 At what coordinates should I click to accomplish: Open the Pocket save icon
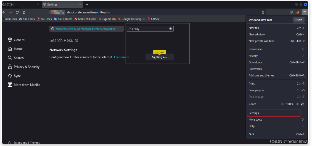tap(291, 12)
